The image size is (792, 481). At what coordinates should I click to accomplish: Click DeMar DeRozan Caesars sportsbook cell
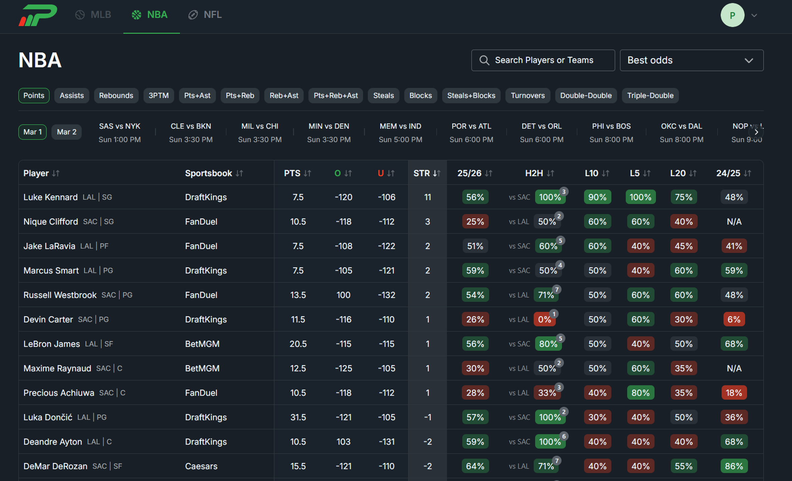point(201,466)
